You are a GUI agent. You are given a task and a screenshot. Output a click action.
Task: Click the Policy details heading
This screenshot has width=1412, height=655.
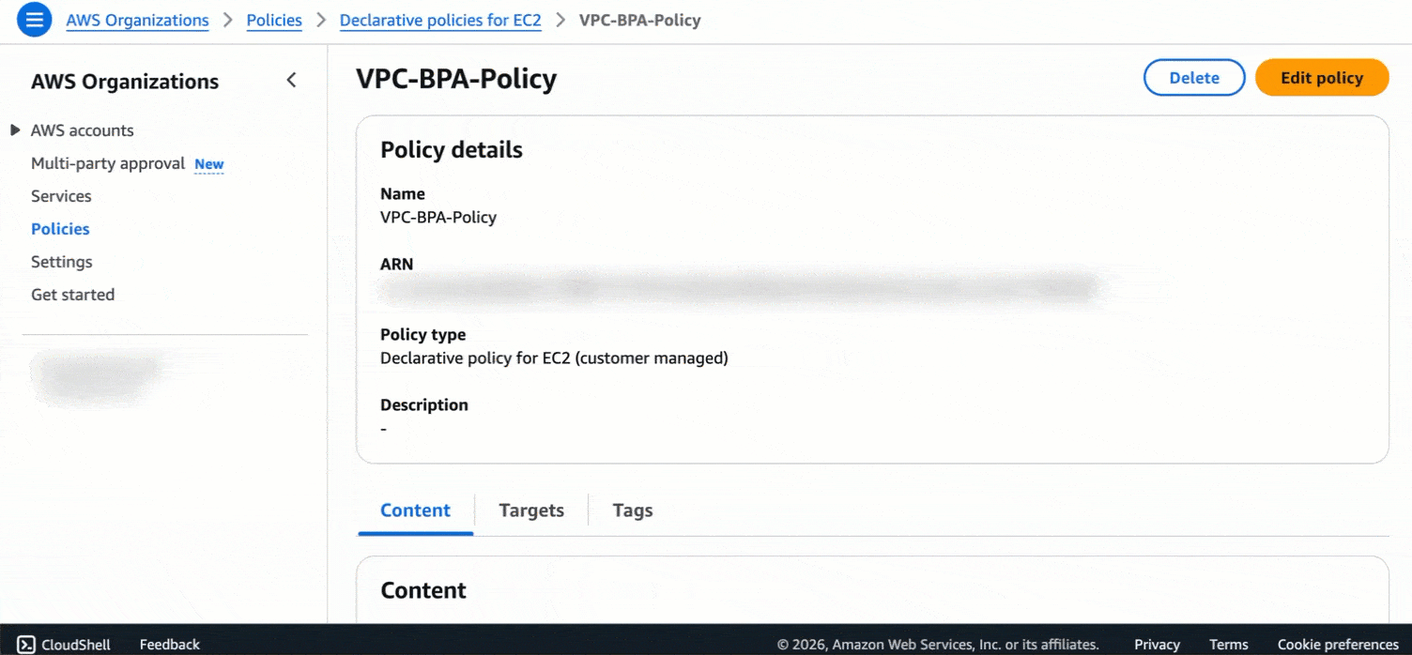[452, 150]
